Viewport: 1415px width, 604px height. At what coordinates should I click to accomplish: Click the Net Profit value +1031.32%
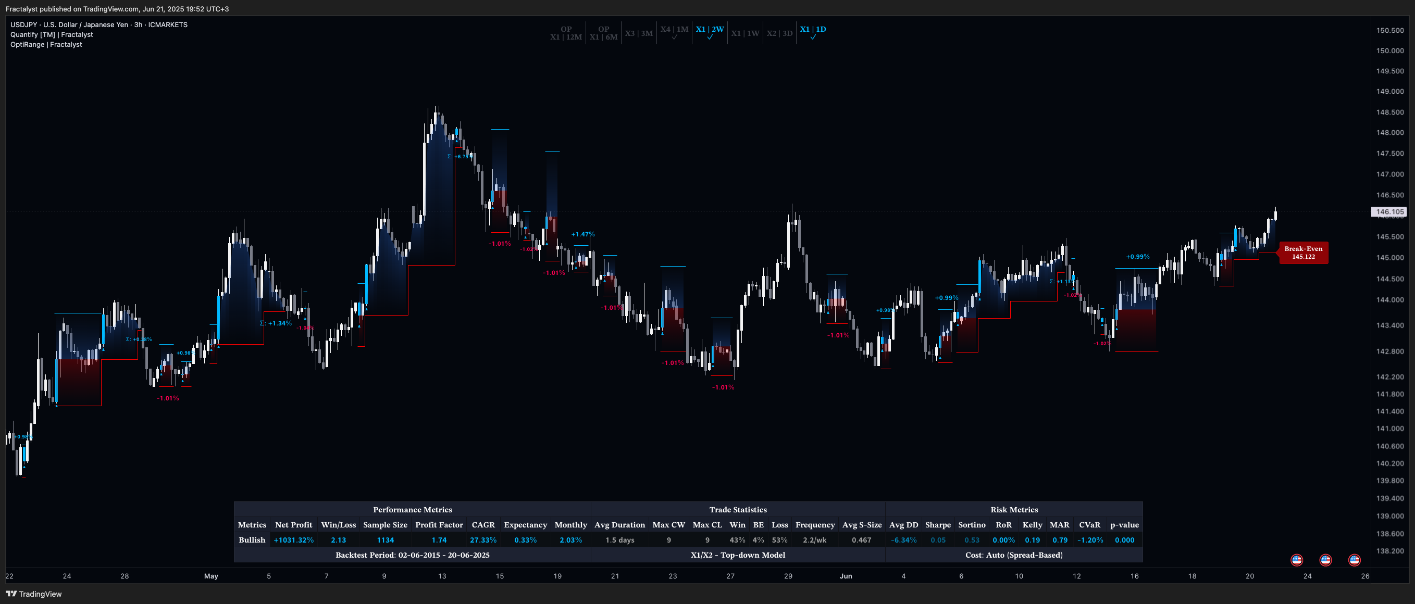[294, 540]
